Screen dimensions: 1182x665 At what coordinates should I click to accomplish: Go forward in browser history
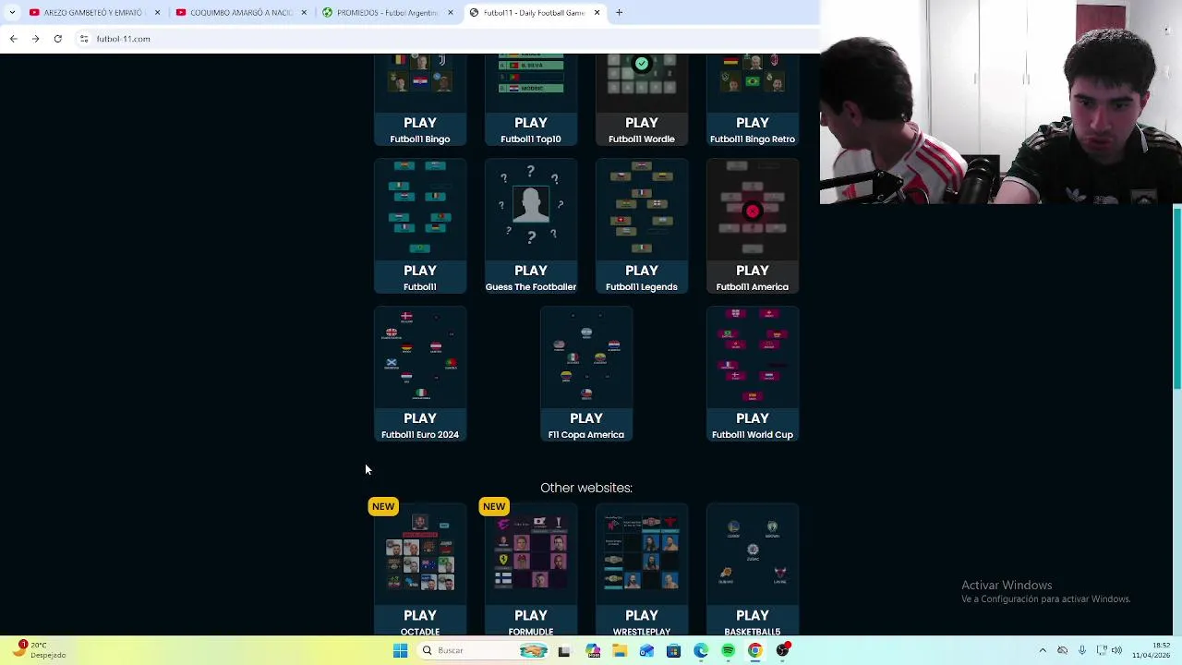click(35, 39)
